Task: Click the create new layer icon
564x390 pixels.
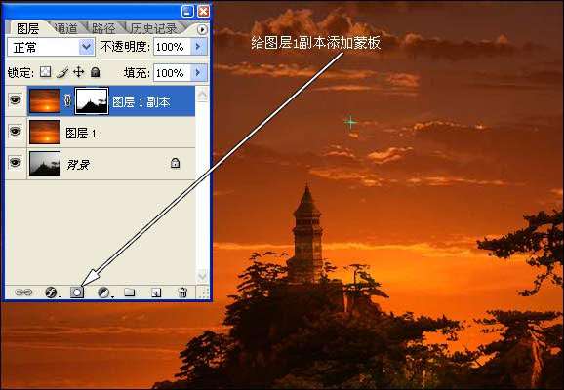Action: pyautogui.click(x=156, y=292)
